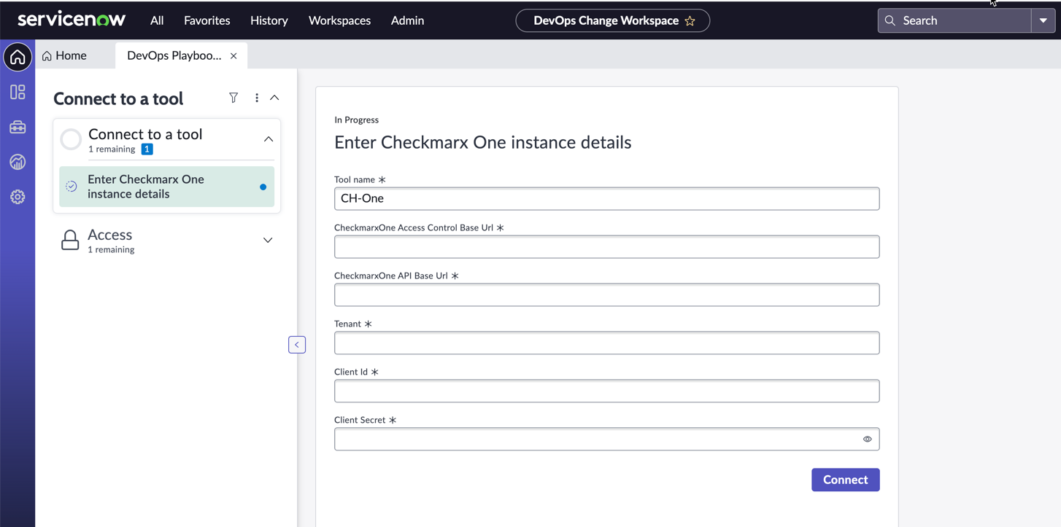Expand the Access section chevron
The width and height of the screenshot is (1061, 527).
click(268, 241)
